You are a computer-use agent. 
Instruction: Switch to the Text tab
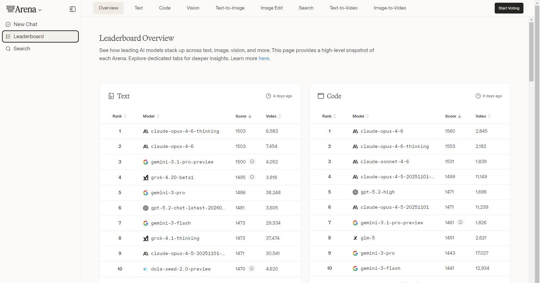(139, 8)
